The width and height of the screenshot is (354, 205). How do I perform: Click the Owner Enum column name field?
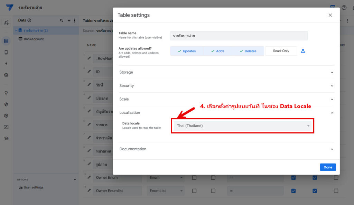[118, 178]
